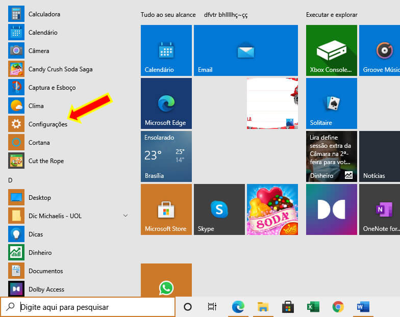Image resolution: width=400 pixels, height=317 pixels.
Task: Open the Calendário live tile
Action: (166, 50)
